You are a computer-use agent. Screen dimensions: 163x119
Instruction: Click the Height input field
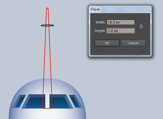point(121,31)
